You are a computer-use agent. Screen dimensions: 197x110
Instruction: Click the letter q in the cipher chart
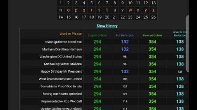click(x=84, y=10)
